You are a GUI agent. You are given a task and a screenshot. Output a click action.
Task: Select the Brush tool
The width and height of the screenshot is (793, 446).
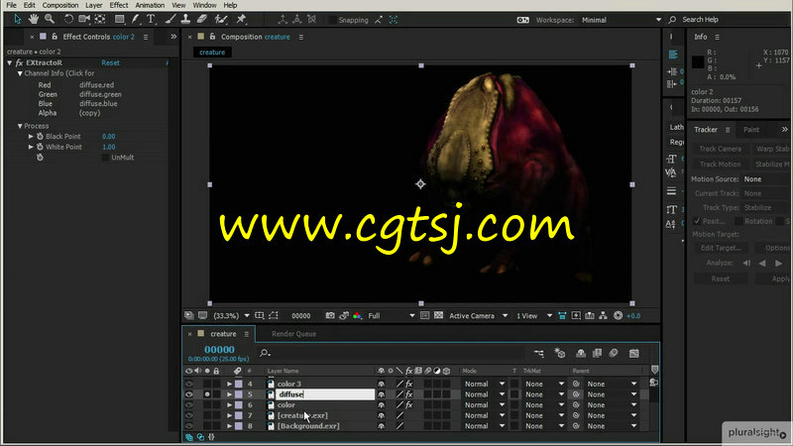tap(170, 19)
